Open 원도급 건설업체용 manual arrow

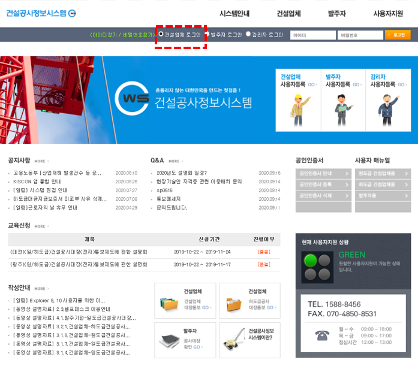406,174
